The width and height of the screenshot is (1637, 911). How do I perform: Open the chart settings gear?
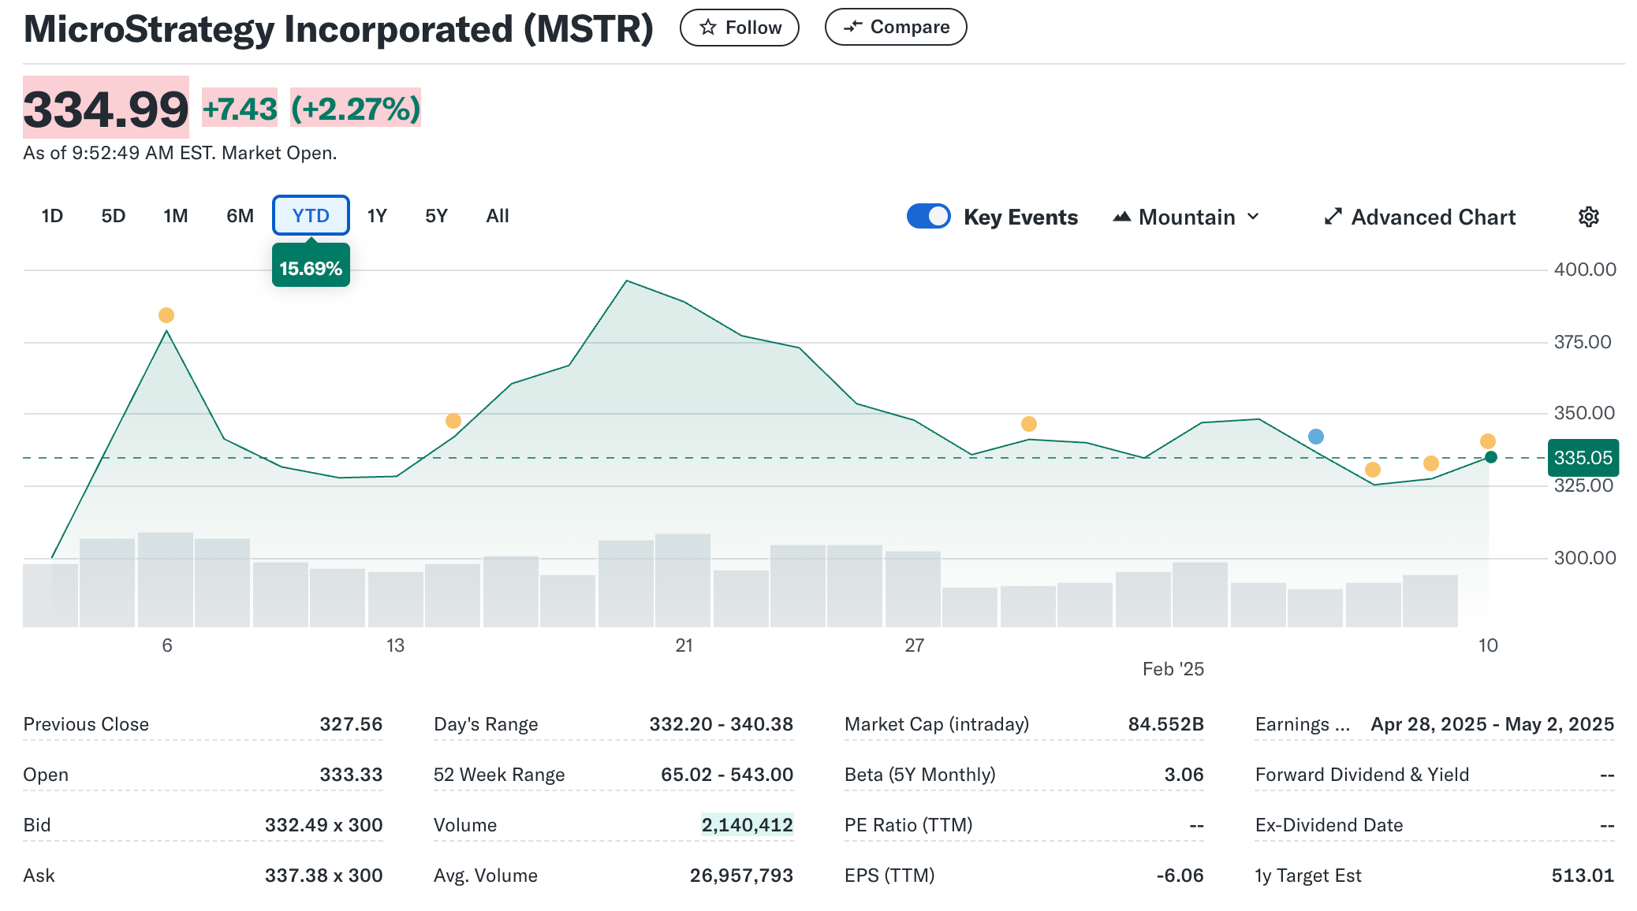click(1589, 217)
